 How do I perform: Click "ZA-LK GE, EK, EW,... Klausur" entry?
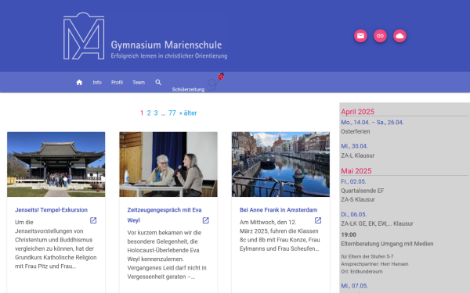pos(377,223)
